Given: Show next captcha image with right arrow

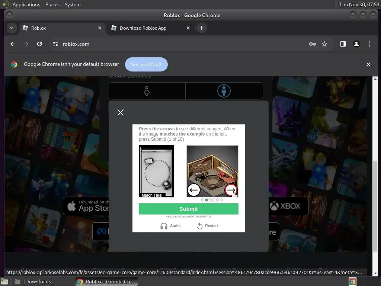Looking at the screenshot, I should [231, 190].
